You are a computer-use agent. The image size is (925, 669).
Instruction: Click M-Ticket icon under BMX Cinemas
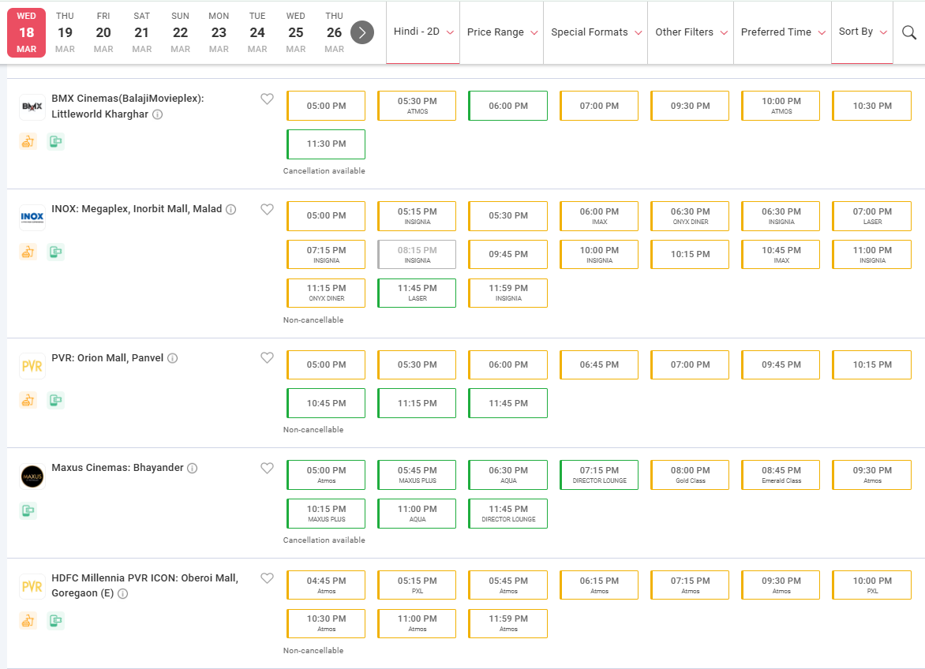click(x=55, y=142)
